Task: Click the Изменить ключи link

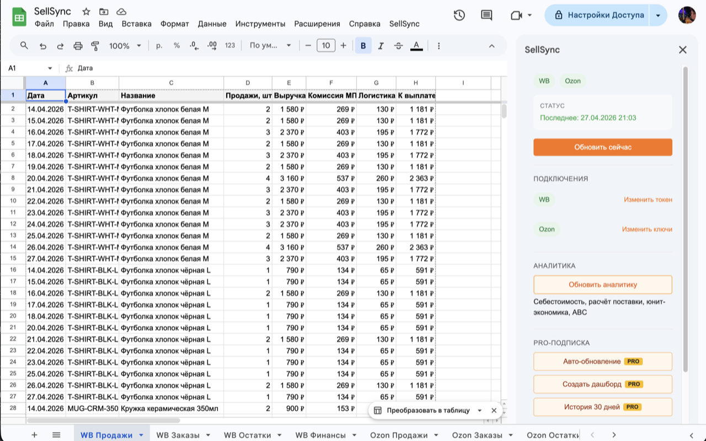Action: [647, 229]
